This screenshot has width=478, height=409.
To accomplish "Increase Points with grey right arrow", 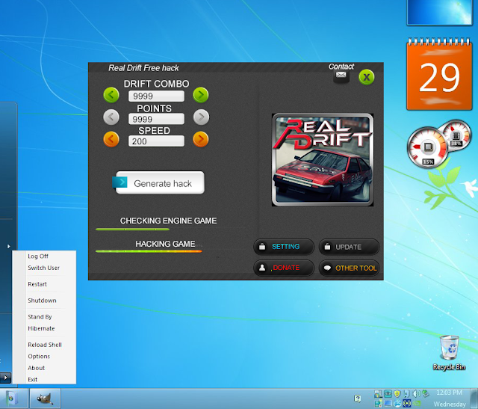I will click(x=201, y=117).
